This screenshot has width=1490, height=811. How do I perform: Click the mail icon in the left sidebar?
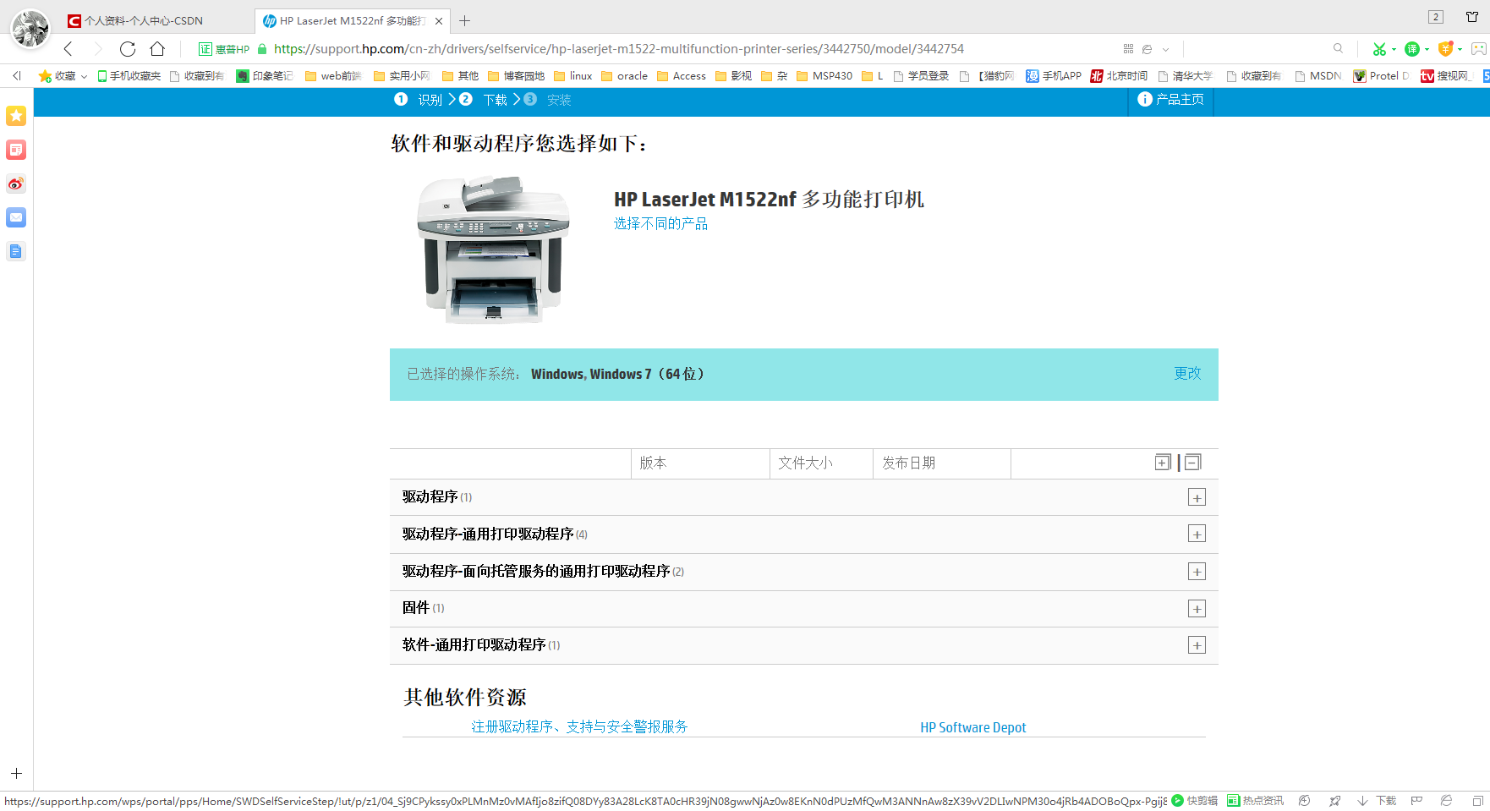[x=15, y=217]
